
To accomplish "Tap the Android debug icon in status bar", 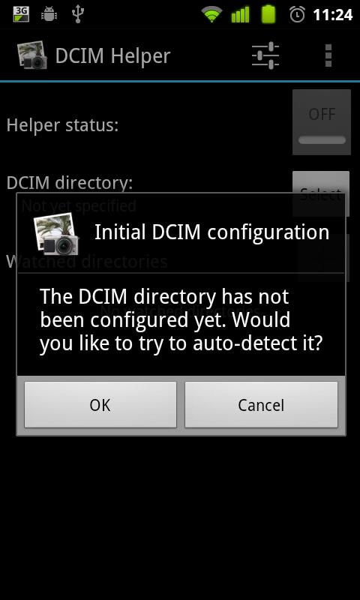I will [49, 14].
